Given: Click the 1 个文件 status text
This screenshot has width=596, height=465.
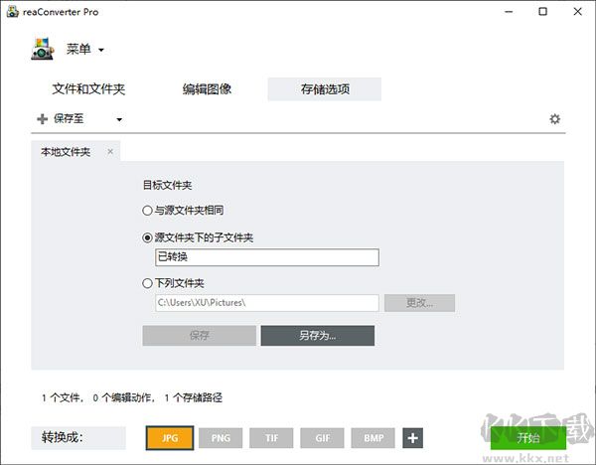Looking at the screenshot, I should pyautogui.click(x=63, y=398).
